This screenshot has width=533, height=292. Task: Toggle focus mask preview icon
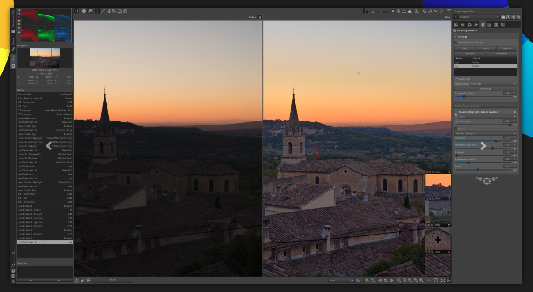pos(399,11)
